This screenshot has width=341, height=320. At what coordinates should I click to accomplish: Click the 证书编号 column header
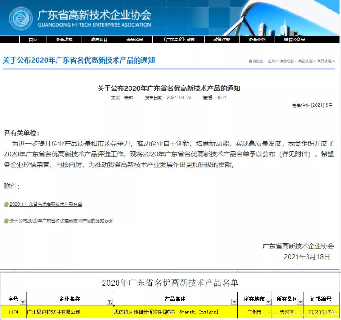321,299
